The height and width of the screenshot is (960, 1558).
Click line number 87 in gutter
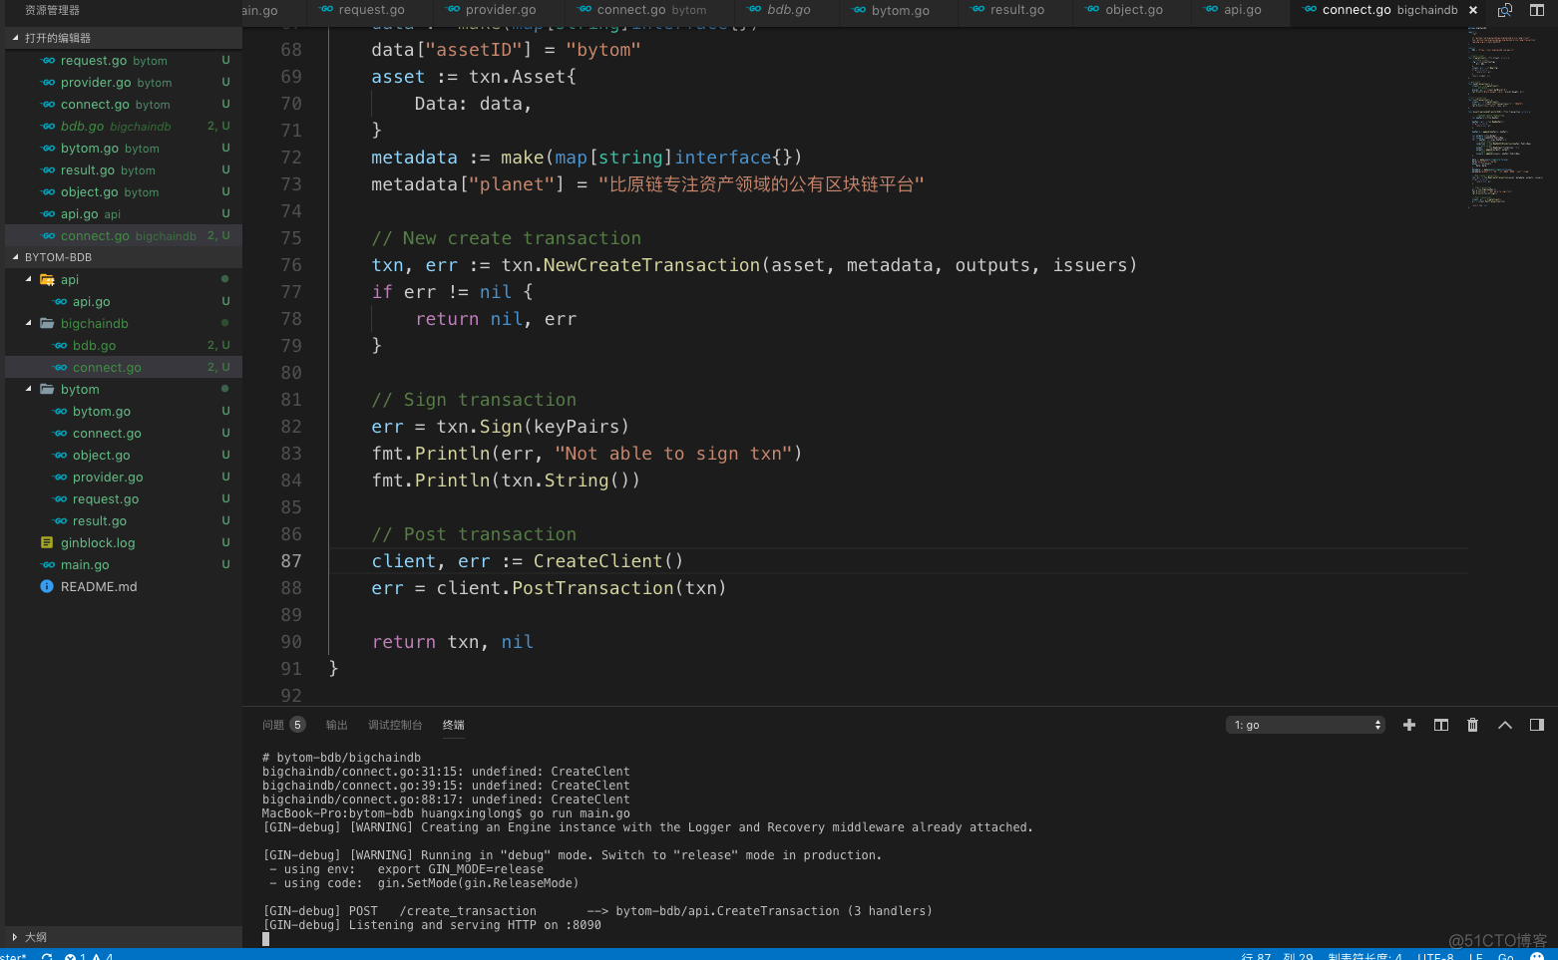291,561
